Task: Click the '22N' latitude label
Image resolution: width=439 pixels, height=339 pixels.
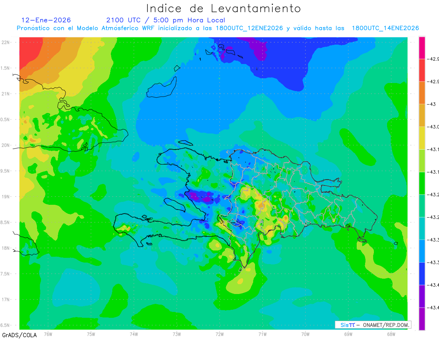Action: pos(6,42)
